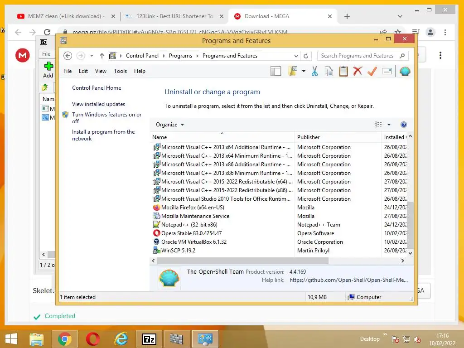Click the program list scroll down arrow
Image resolution: width=464 pixels, height=348 pixels.
click(x=410, y=253)
